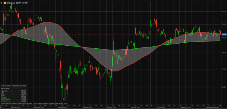Screen dimensions: 227x109
Task: Click the 'Bajo' row in data box
Action: click(x=13, y=95)
